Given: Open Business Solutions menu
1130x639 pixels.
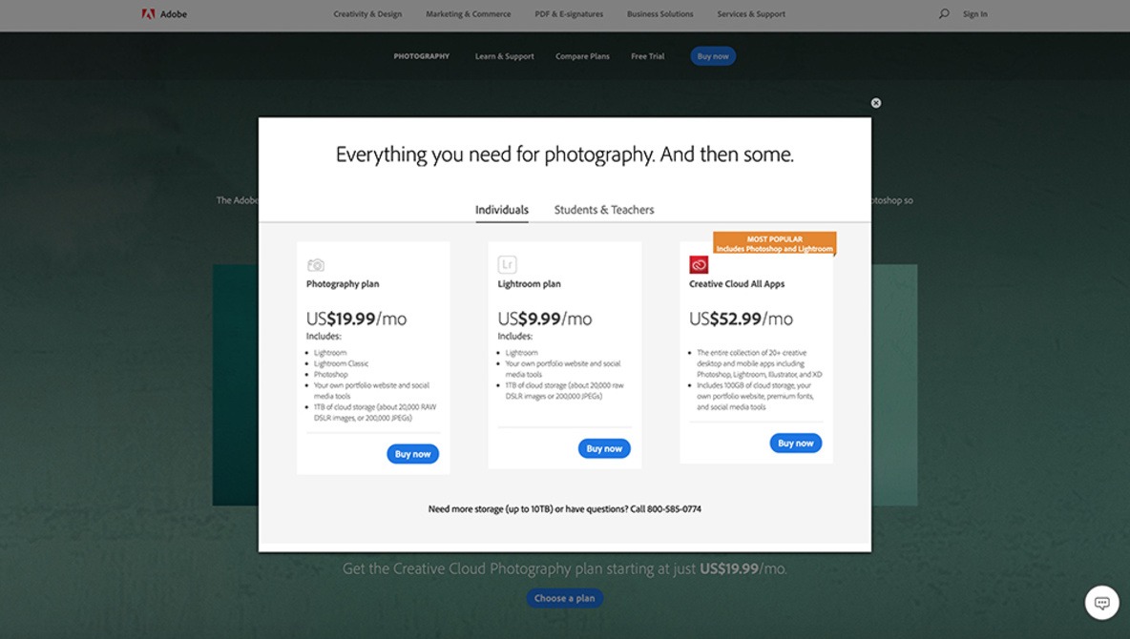Looking at the screenshot, I should [660, 13].
